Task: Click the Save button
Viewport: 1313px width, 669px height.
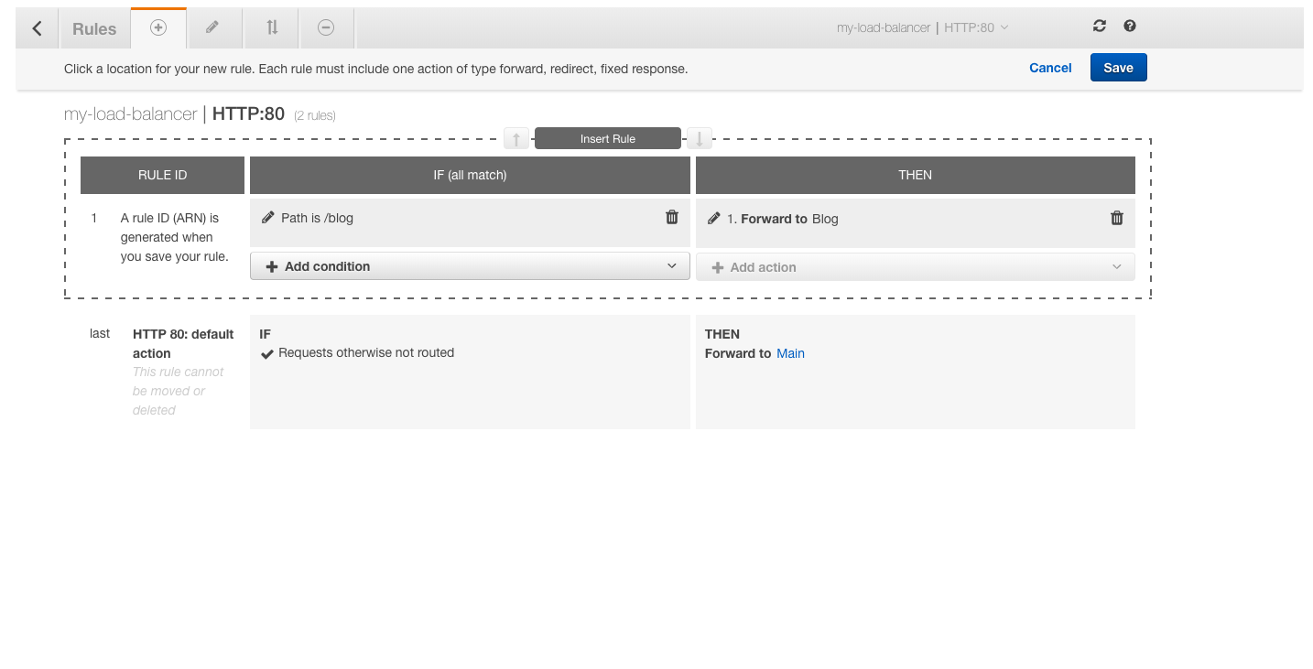Action: 1118,68
